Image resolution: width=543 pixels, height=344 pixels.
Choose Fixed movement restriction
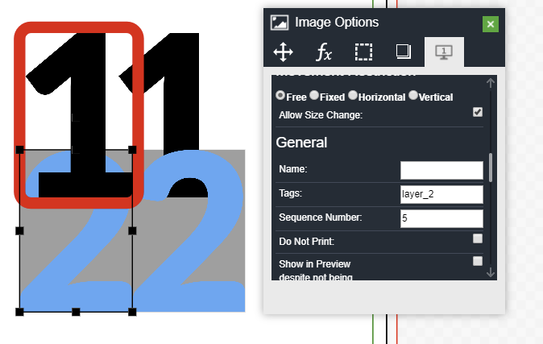click(314, 95)
